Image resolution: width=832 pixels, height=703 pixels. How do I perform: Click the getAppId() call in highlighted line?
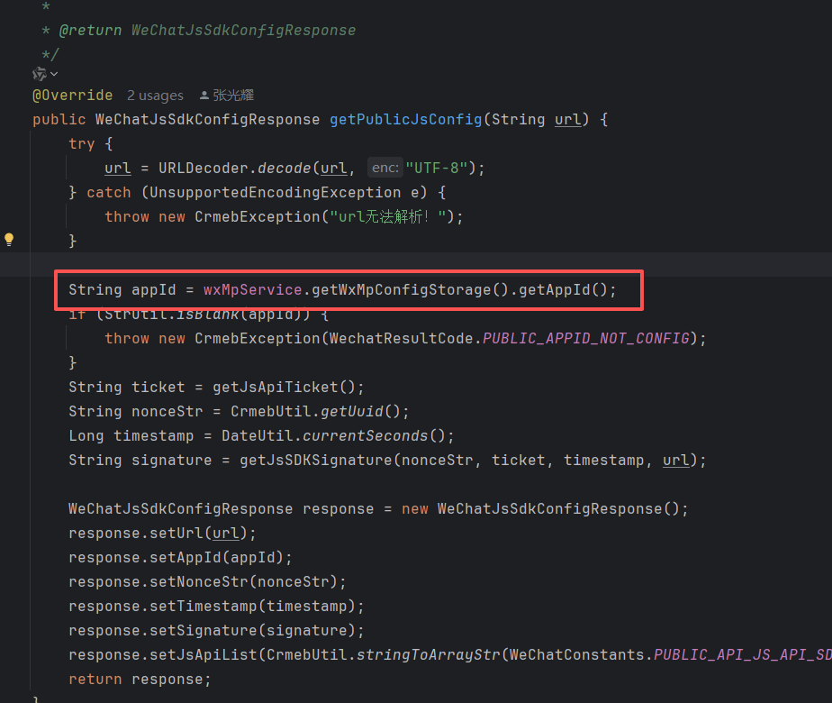566,289
